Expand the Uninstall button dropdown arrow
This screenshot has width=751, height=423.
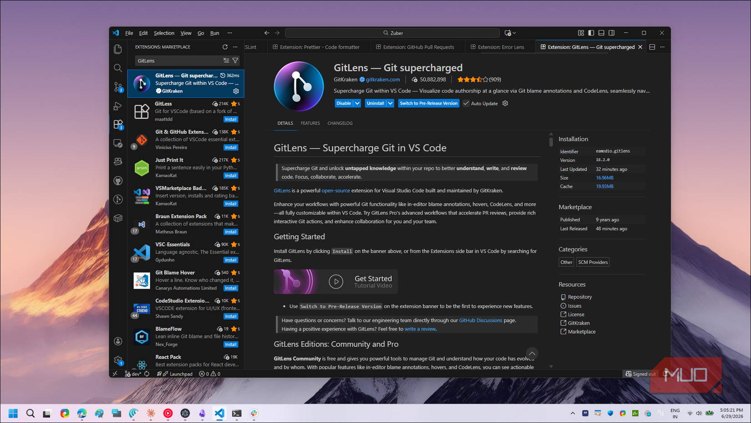pos(390,103)
